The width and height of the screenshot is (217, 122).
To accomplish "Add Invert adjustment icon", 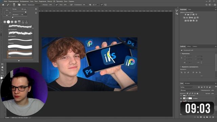I will pyautogui.click(x=185, y=21).
